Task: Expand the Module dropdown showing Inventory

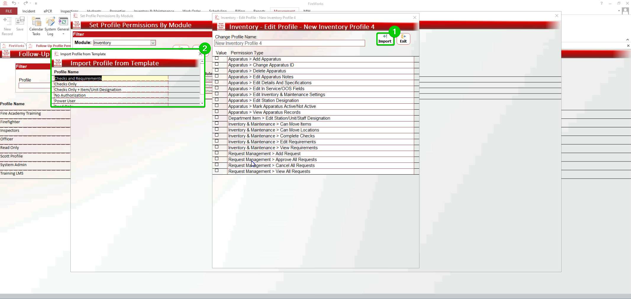Action: click(153, 43)
